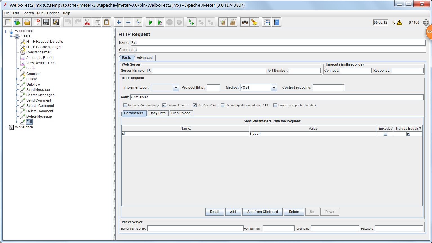Start test without pauses icon
432x243 pixels.
[160, 22]
